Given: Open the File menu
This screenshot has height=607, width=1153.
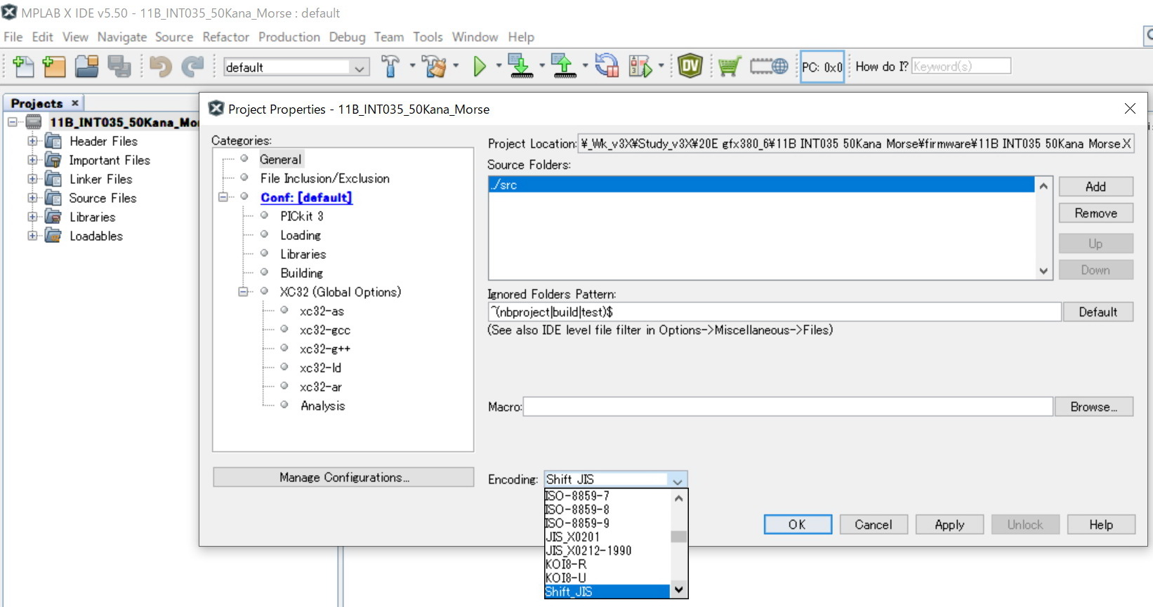Looking at the screenshot, I should click(13, 36).
